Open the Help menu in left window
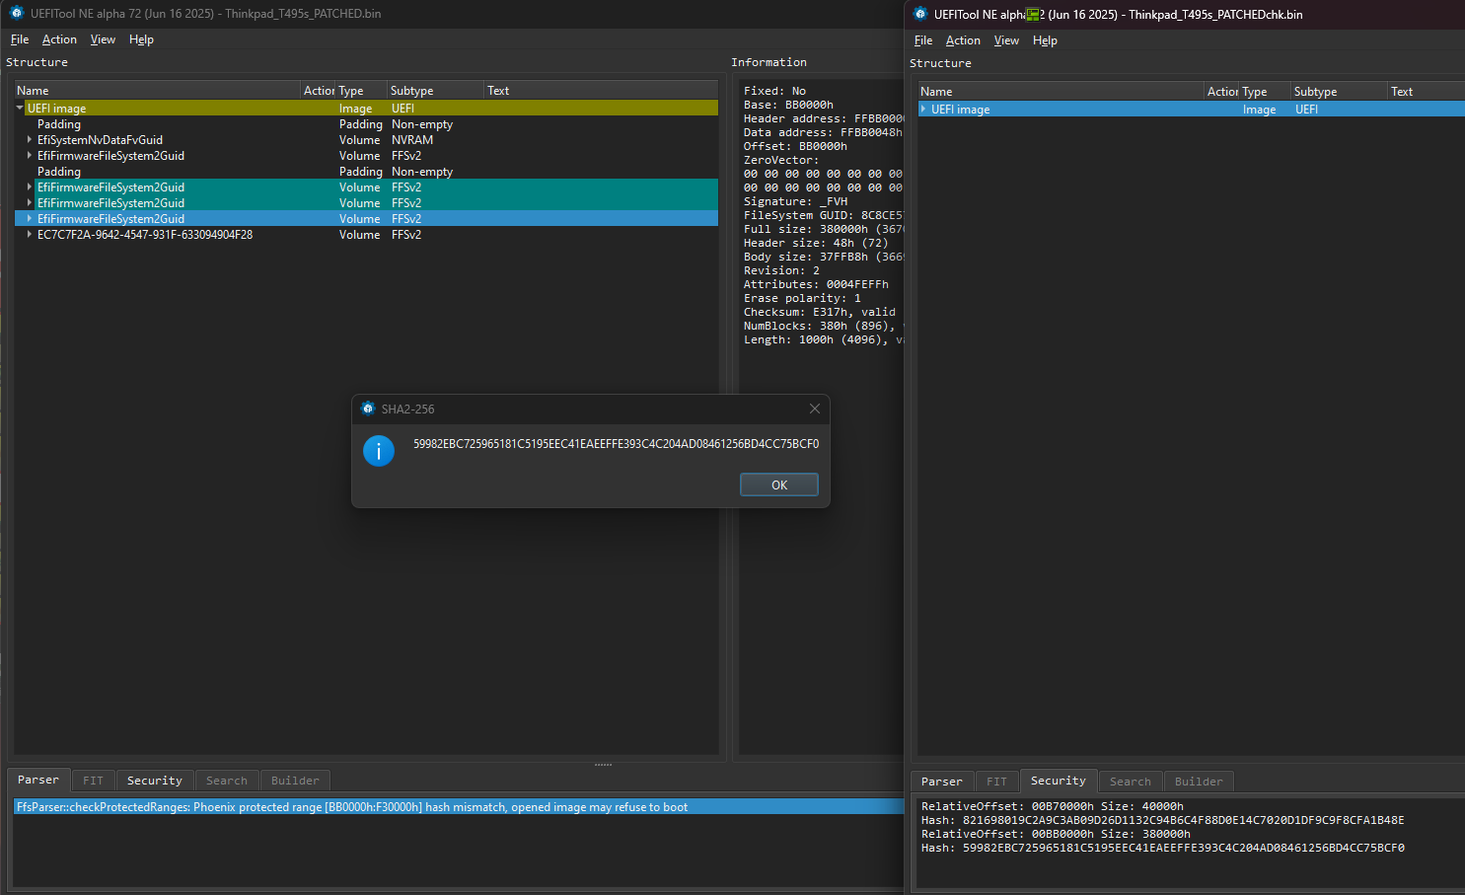This screenshot has width=1465, height=895. 141,39
